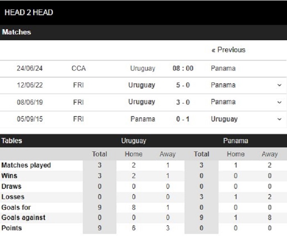The image size is (287, 236).
Task: Open the 5 - 0 match score
Action: pos(183,85)
